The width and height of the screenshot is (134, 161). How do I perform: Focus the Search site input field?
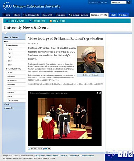click(119, 2)
